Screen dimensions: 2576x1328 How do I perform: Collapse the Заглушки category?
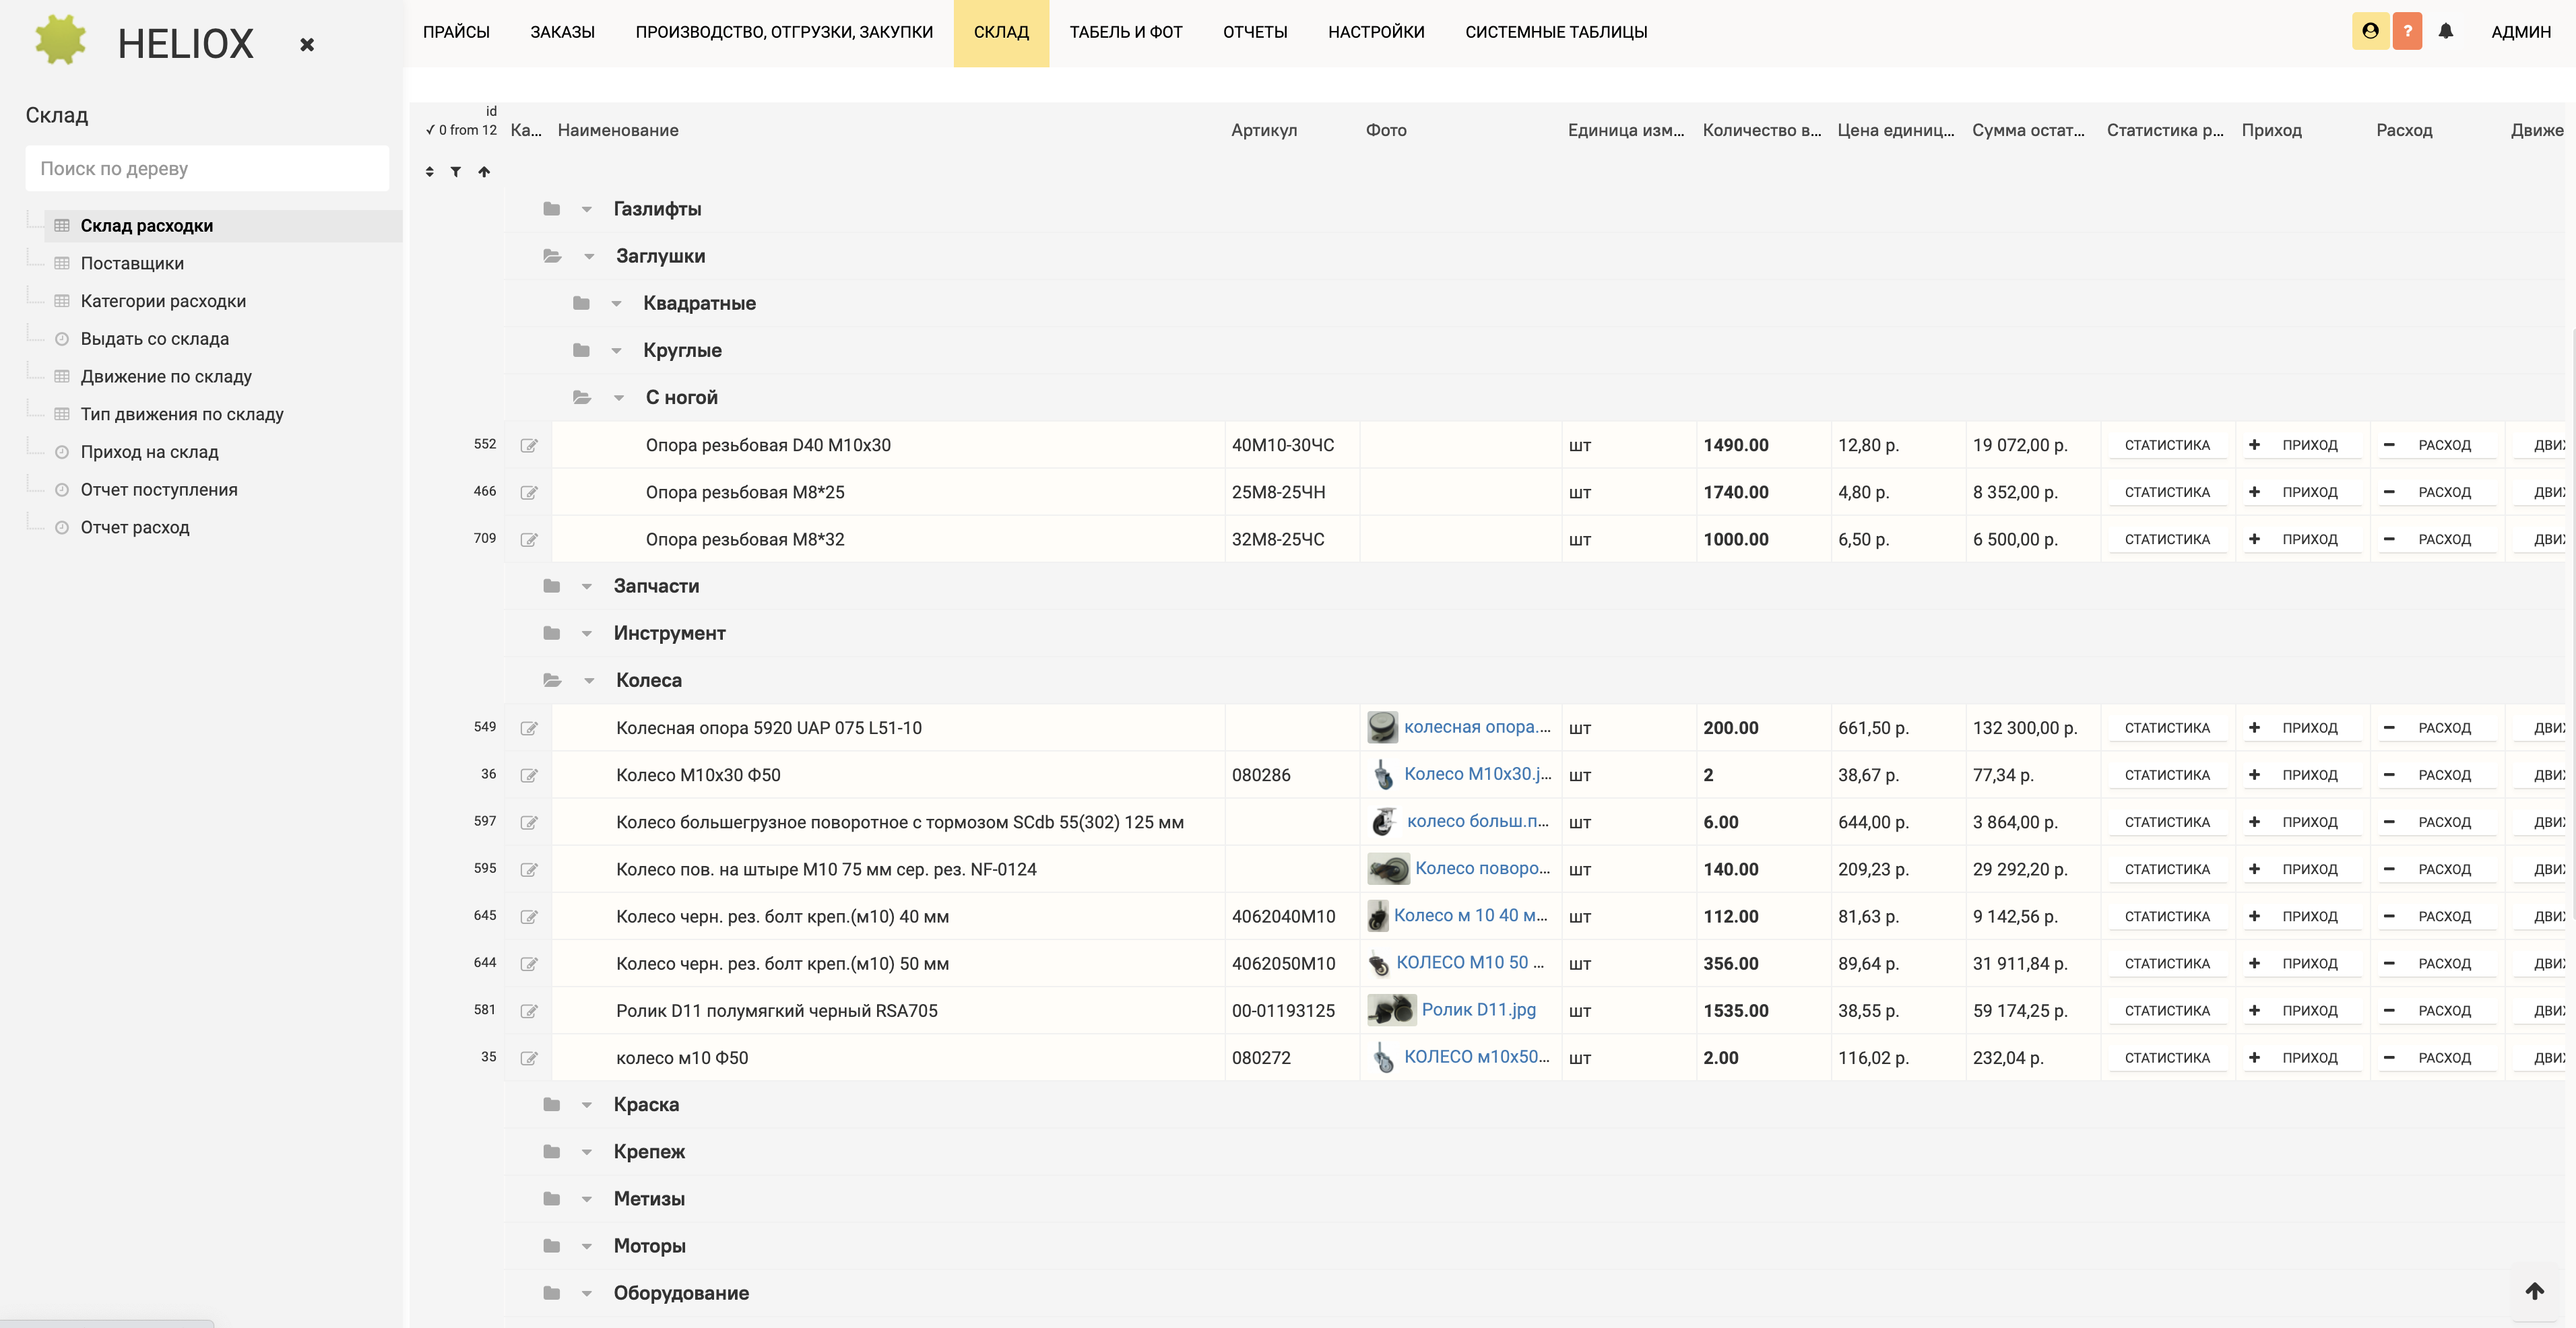589,257
